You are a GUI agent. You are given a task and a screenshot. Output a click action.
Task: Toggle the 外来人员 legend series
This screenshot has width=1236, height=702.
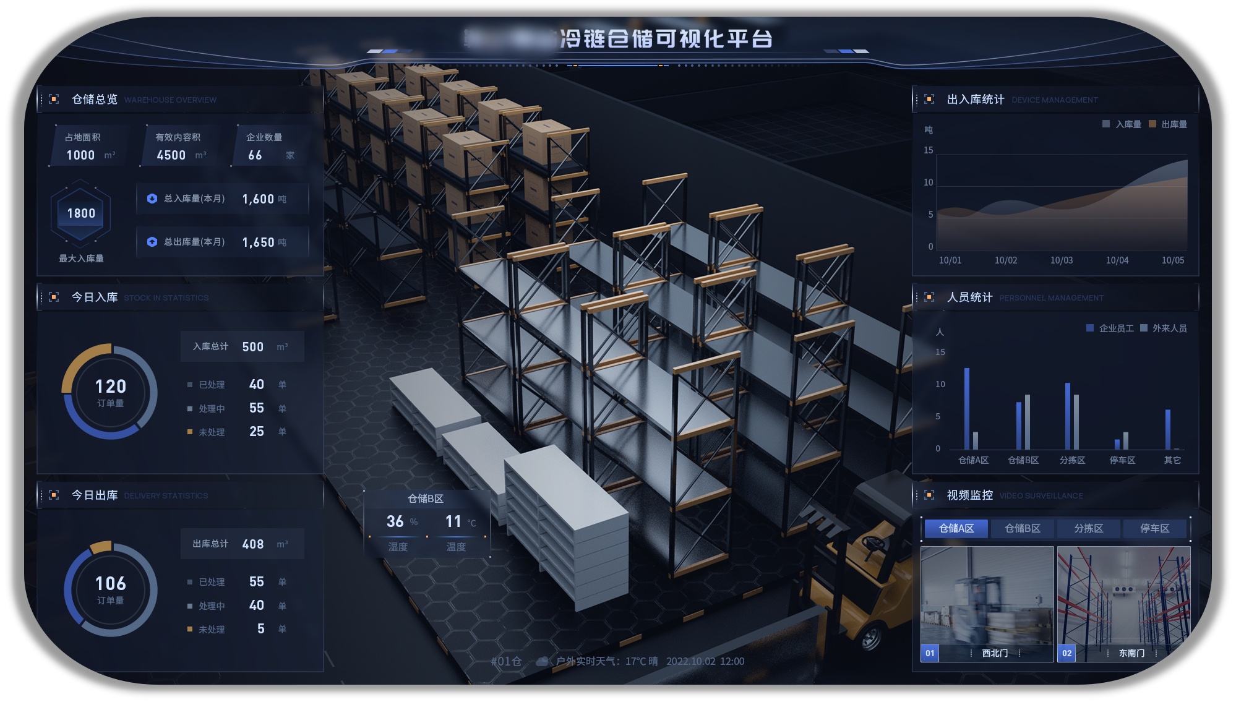[1164, 328]
